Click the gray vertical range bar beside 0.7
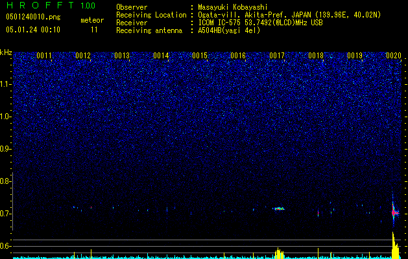 tap(13, 201)
